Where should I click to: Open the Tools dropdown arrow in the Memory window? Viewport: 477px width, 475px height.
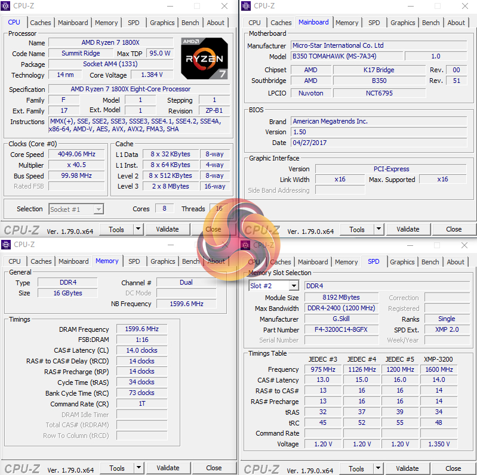click(x=139, y=468)
